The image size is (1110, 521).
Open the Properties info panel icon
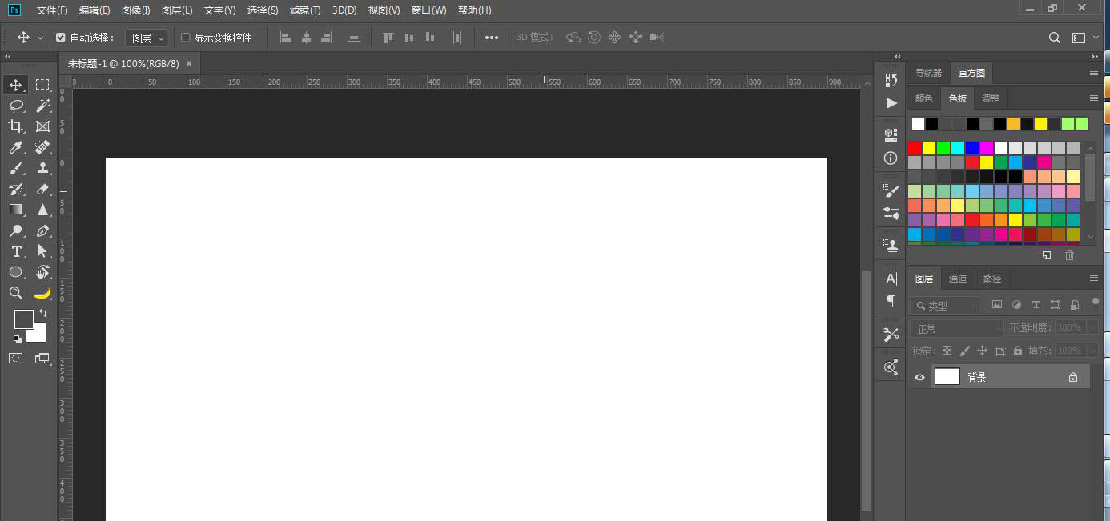[891, 158]
